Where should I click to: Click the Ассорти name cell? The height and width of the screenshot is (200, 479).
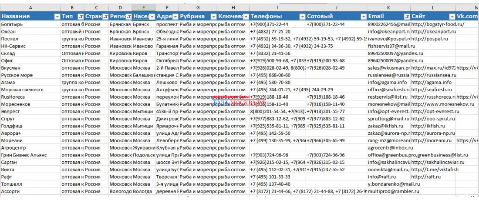pyautogui.click(x=30, y=191)
